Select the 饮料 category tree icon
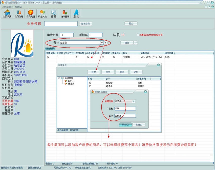 (66, 81)
